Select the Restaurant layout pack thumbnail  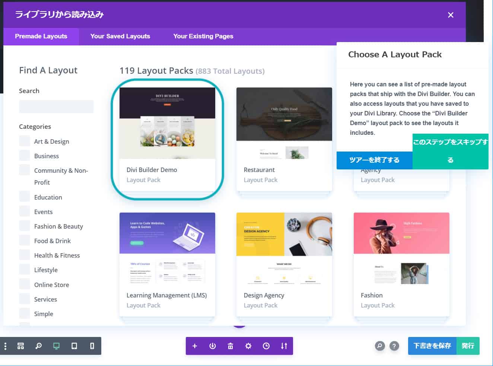(x=284, y=123)
